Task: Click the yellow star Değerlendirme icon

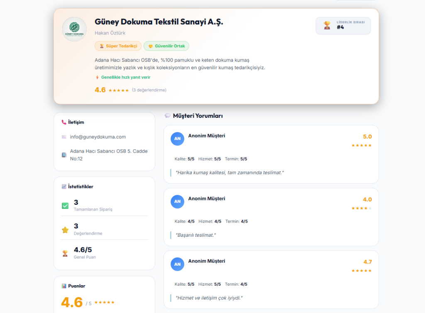Action: [65, 230]
